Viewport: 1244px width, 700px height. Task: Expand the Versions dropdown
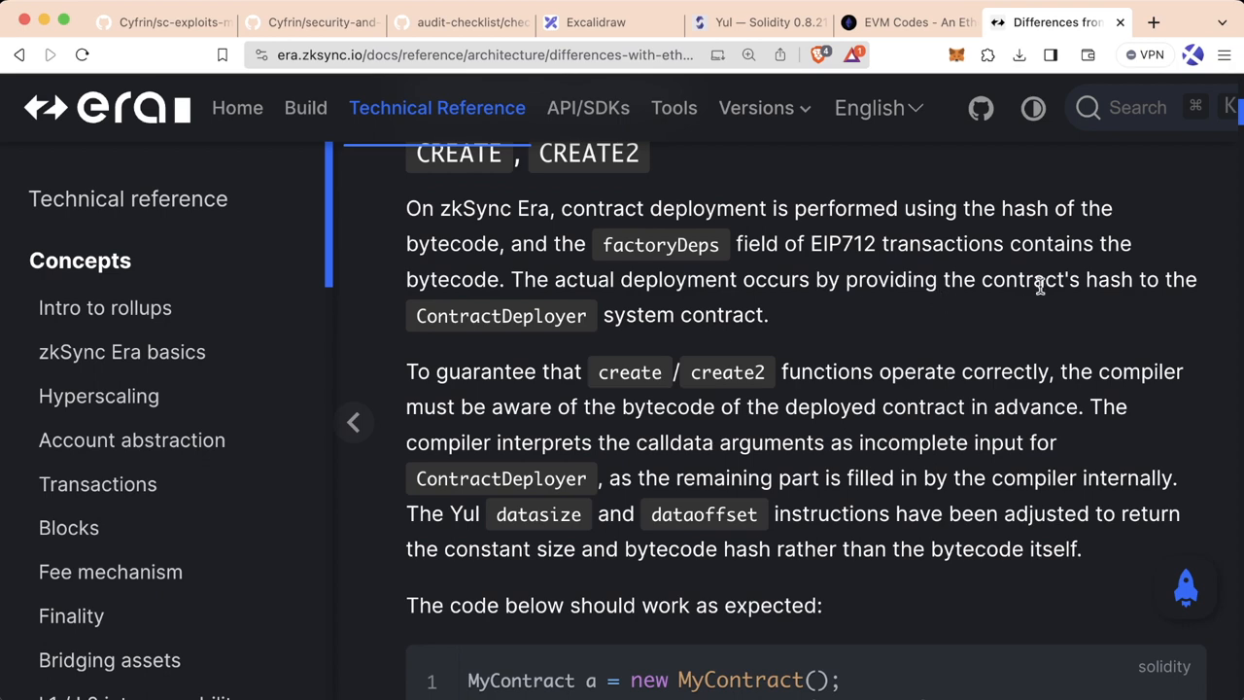pyautogui.click(x=765, y=108)
